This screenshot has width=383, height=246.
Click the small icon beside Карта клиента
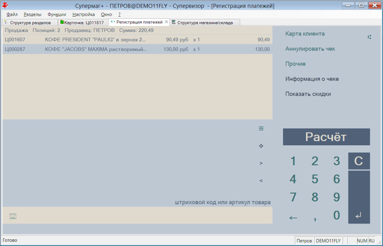369,37
